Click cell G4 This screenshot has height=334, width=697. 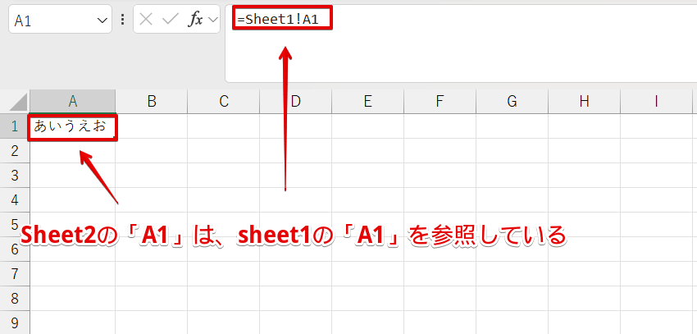coord(512,200)
